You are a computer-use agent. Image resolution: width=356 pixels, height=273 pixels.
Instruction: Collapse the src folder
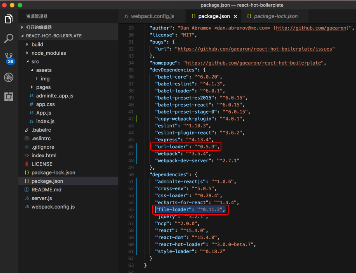point(27,61)
